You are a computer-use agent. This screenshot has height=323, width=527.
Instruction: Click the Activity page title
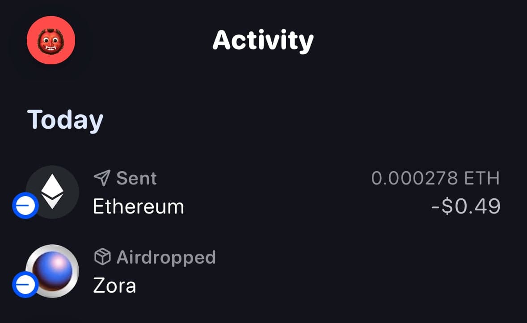click(263, 41)
